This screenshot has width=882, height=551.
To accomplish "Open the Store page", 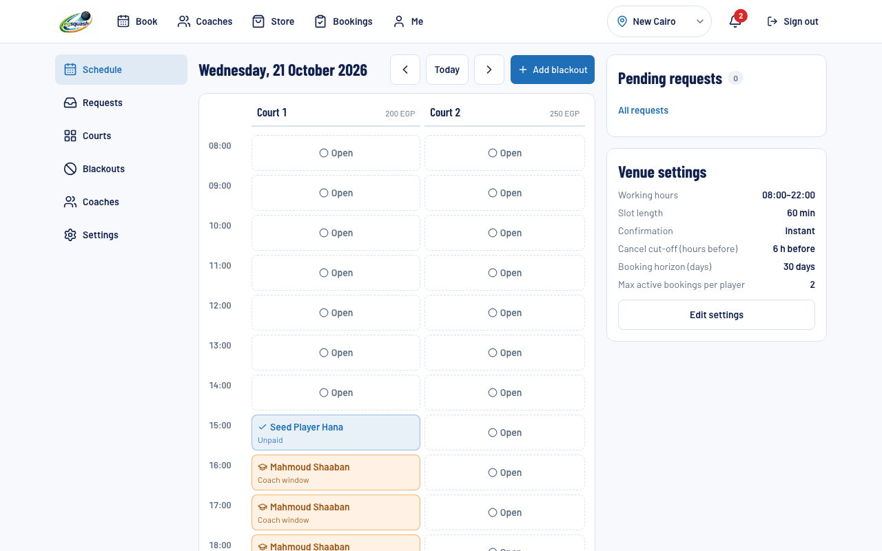I will coord(273,21).
